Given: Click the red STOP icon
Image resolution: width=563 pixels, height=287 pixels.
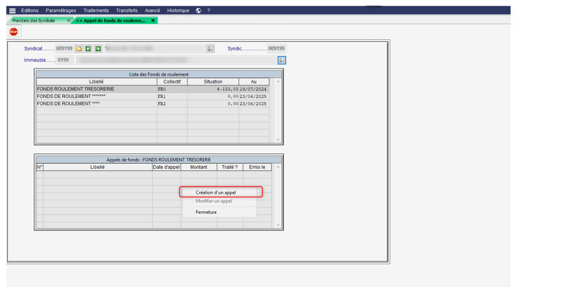Looking at the screenshot, I should [13, 32].
